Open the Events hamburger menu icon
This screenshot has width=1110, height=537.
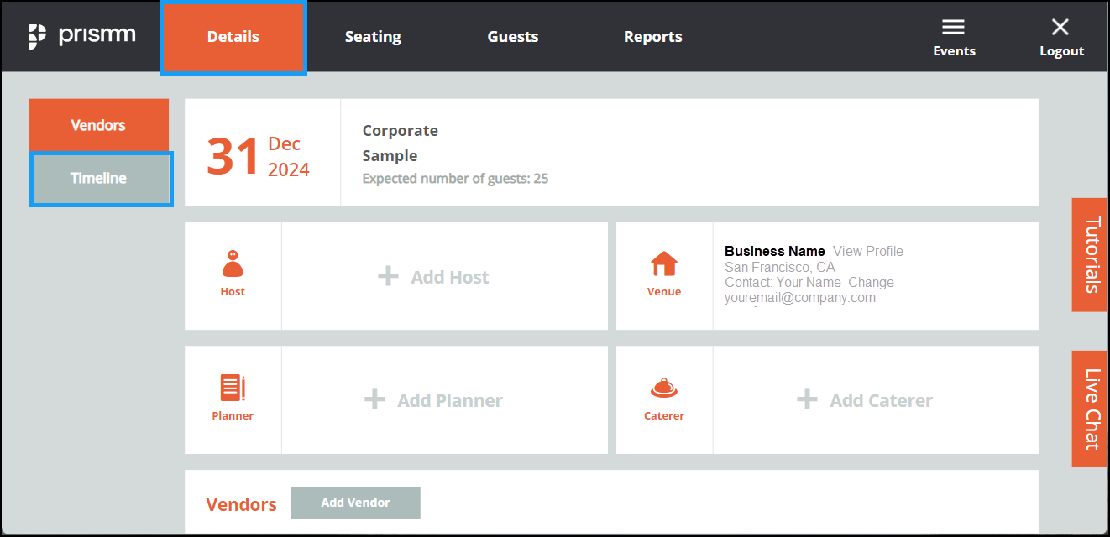(953, 27)
